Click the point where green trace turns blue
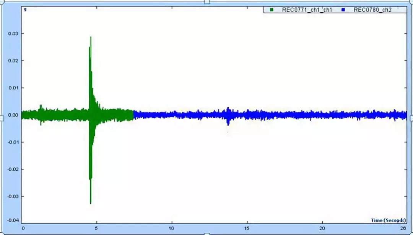413x235 pixels. 133,114
